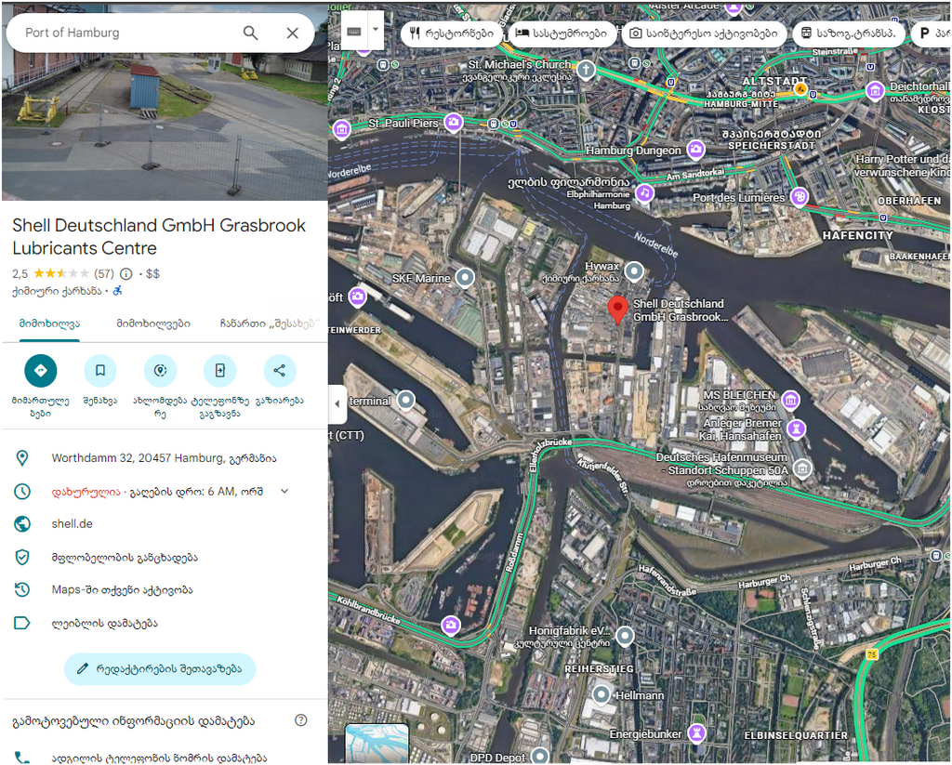This screenshot has width=952, height=765.
Task: Click the layers map thumbnail
Action: tap(377, 744)
